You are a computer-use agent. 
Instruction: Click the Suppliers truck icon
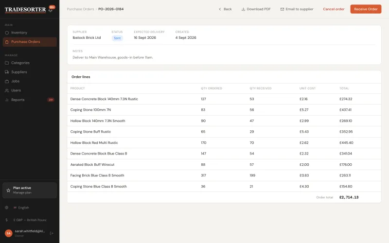pos(7,72)
